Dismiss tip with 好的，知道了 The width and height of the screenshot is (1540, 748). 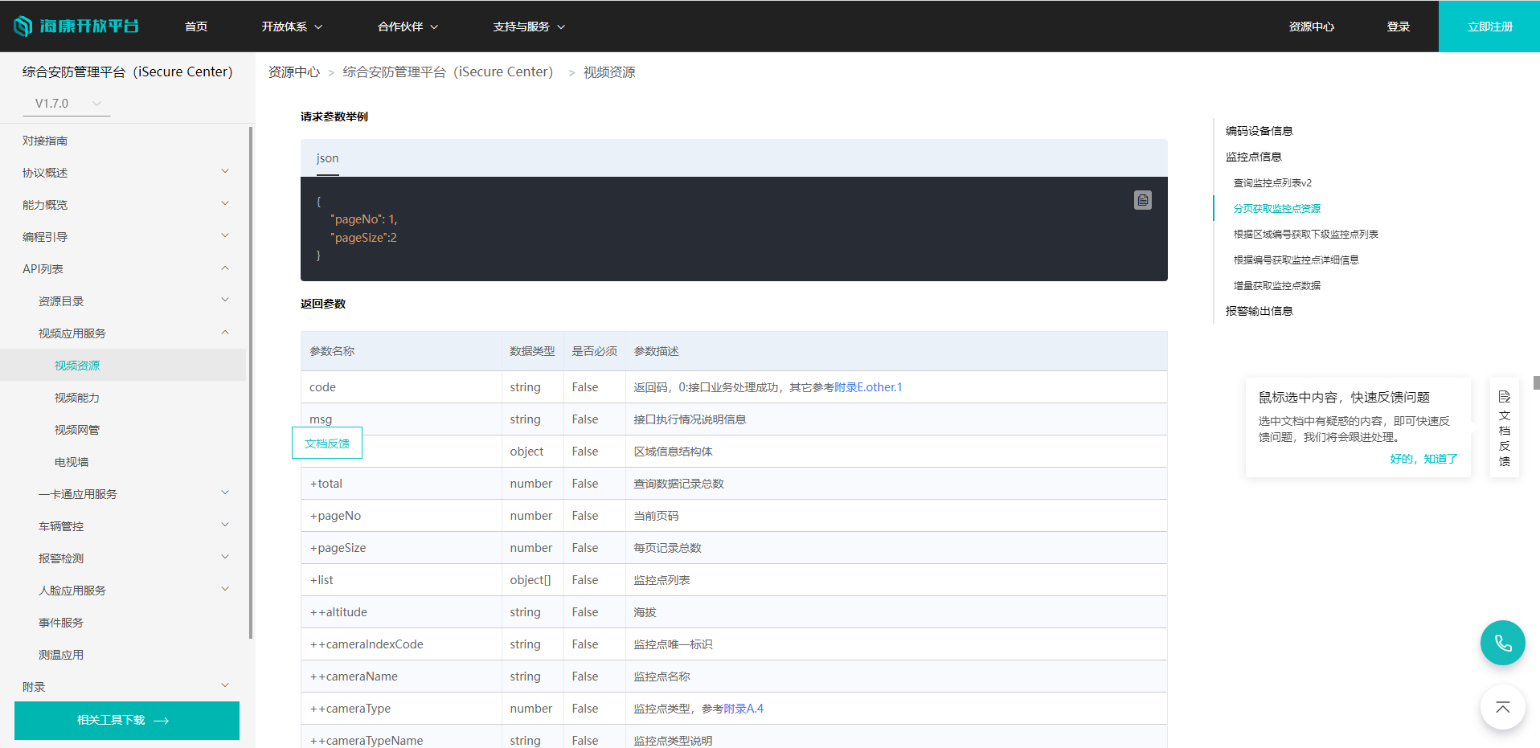click(1423, 459)
